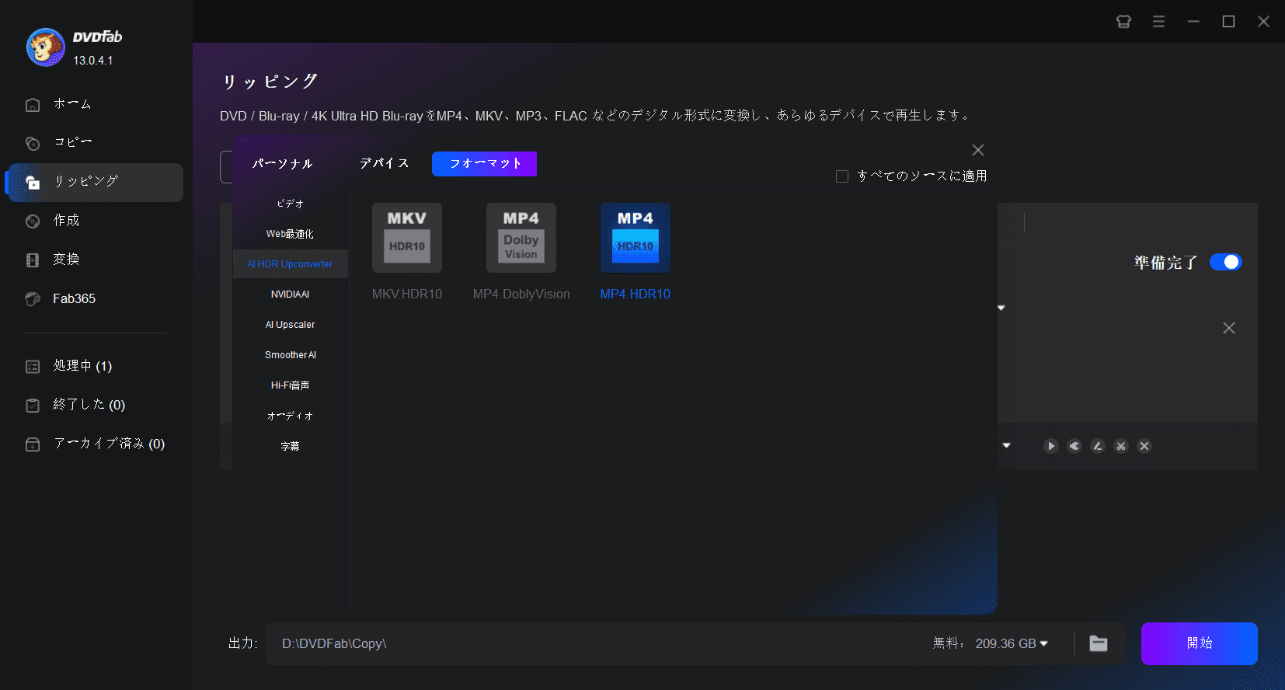
Task: Open the ホーム page from sidebar
Action: point(72,104)
